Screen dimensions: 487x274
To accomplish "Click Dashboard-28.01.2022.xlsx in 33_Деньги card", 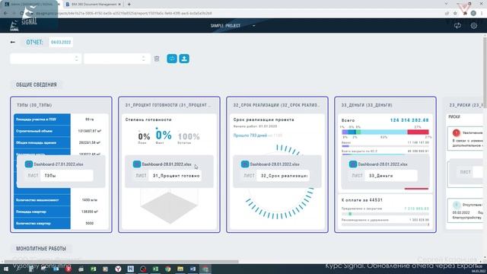I will [383, 164].
